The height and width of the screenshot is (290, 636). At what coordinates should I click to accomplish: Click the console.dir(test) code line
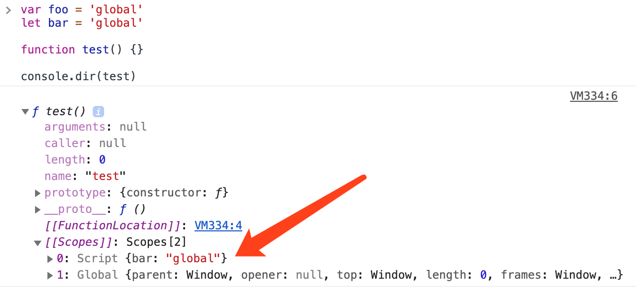[x=78, y=76]
